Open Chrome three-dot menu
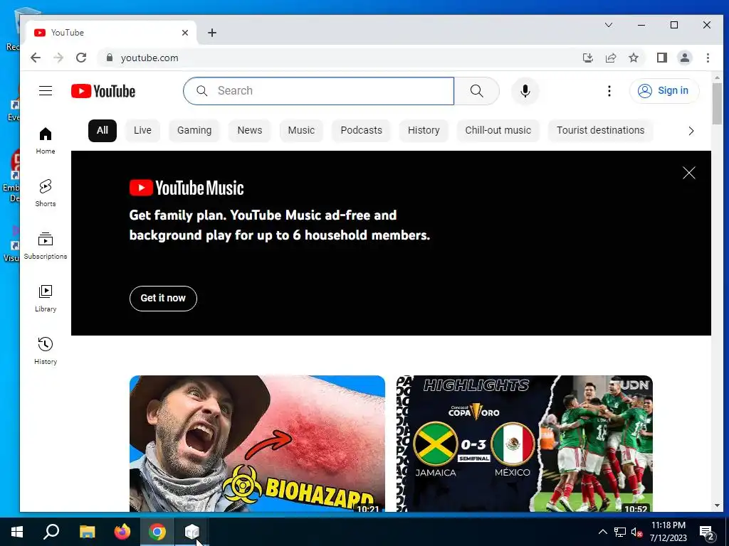 (x=708, y=58)
